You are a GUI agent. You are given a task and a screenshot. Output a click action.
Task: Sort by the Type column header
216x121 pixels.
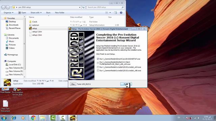(91, 17)
